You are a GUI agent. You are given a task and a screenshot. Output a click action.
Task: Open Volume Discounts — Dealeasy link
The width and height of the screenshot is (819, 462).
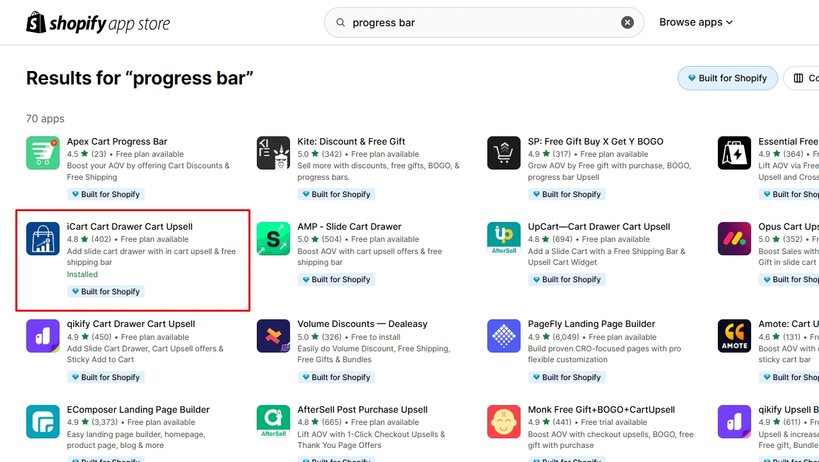[x=362, y=324]
